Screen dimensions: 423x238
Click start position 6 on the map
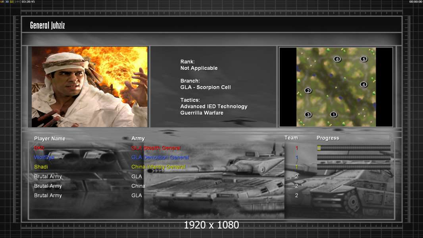point(337,59)
